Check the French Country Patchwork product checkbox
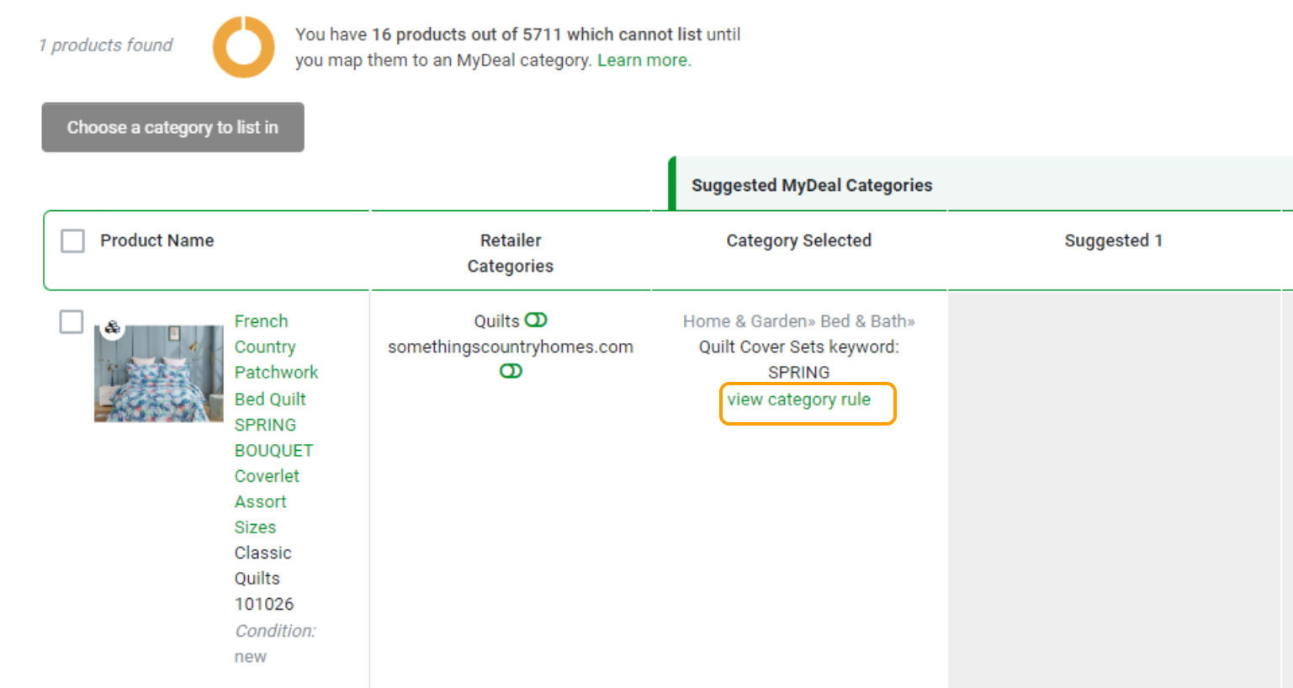The image size is (1293, 688). (72, 321)
